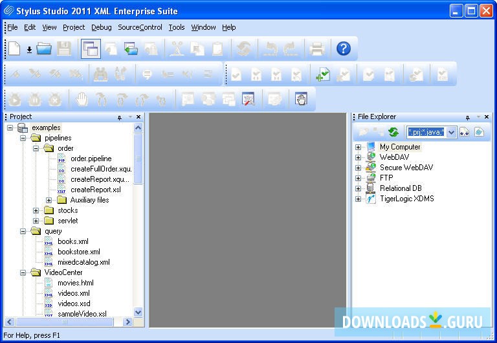Click Project panel scroll up arrow

point(138,127)
